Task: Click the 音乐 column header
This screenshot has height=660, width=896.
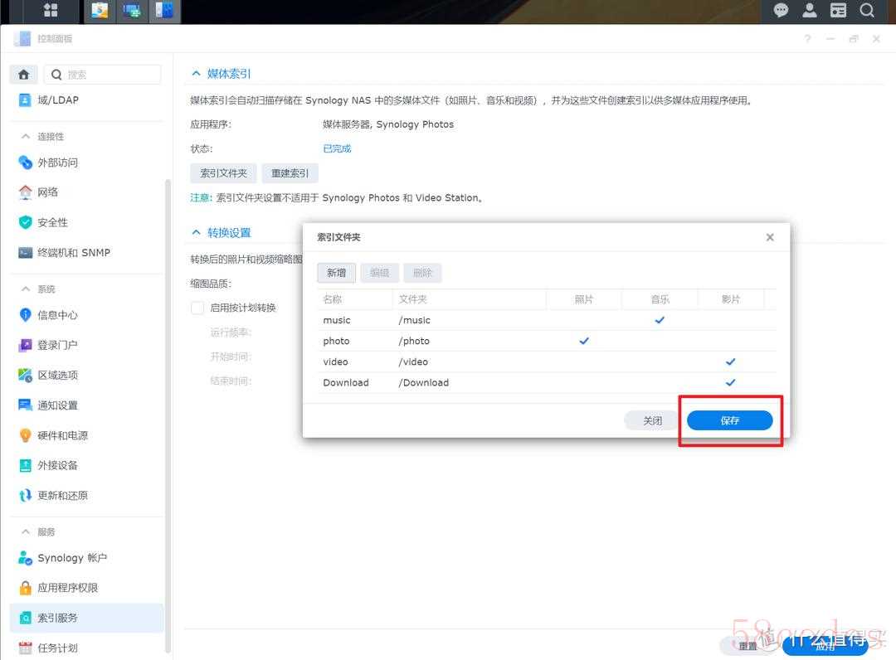Action: coord(660,299)
